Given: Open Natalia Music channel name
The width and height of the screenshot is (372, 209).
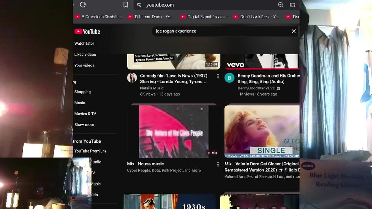Looking at the screenshot, I should (x=152, y=88).
